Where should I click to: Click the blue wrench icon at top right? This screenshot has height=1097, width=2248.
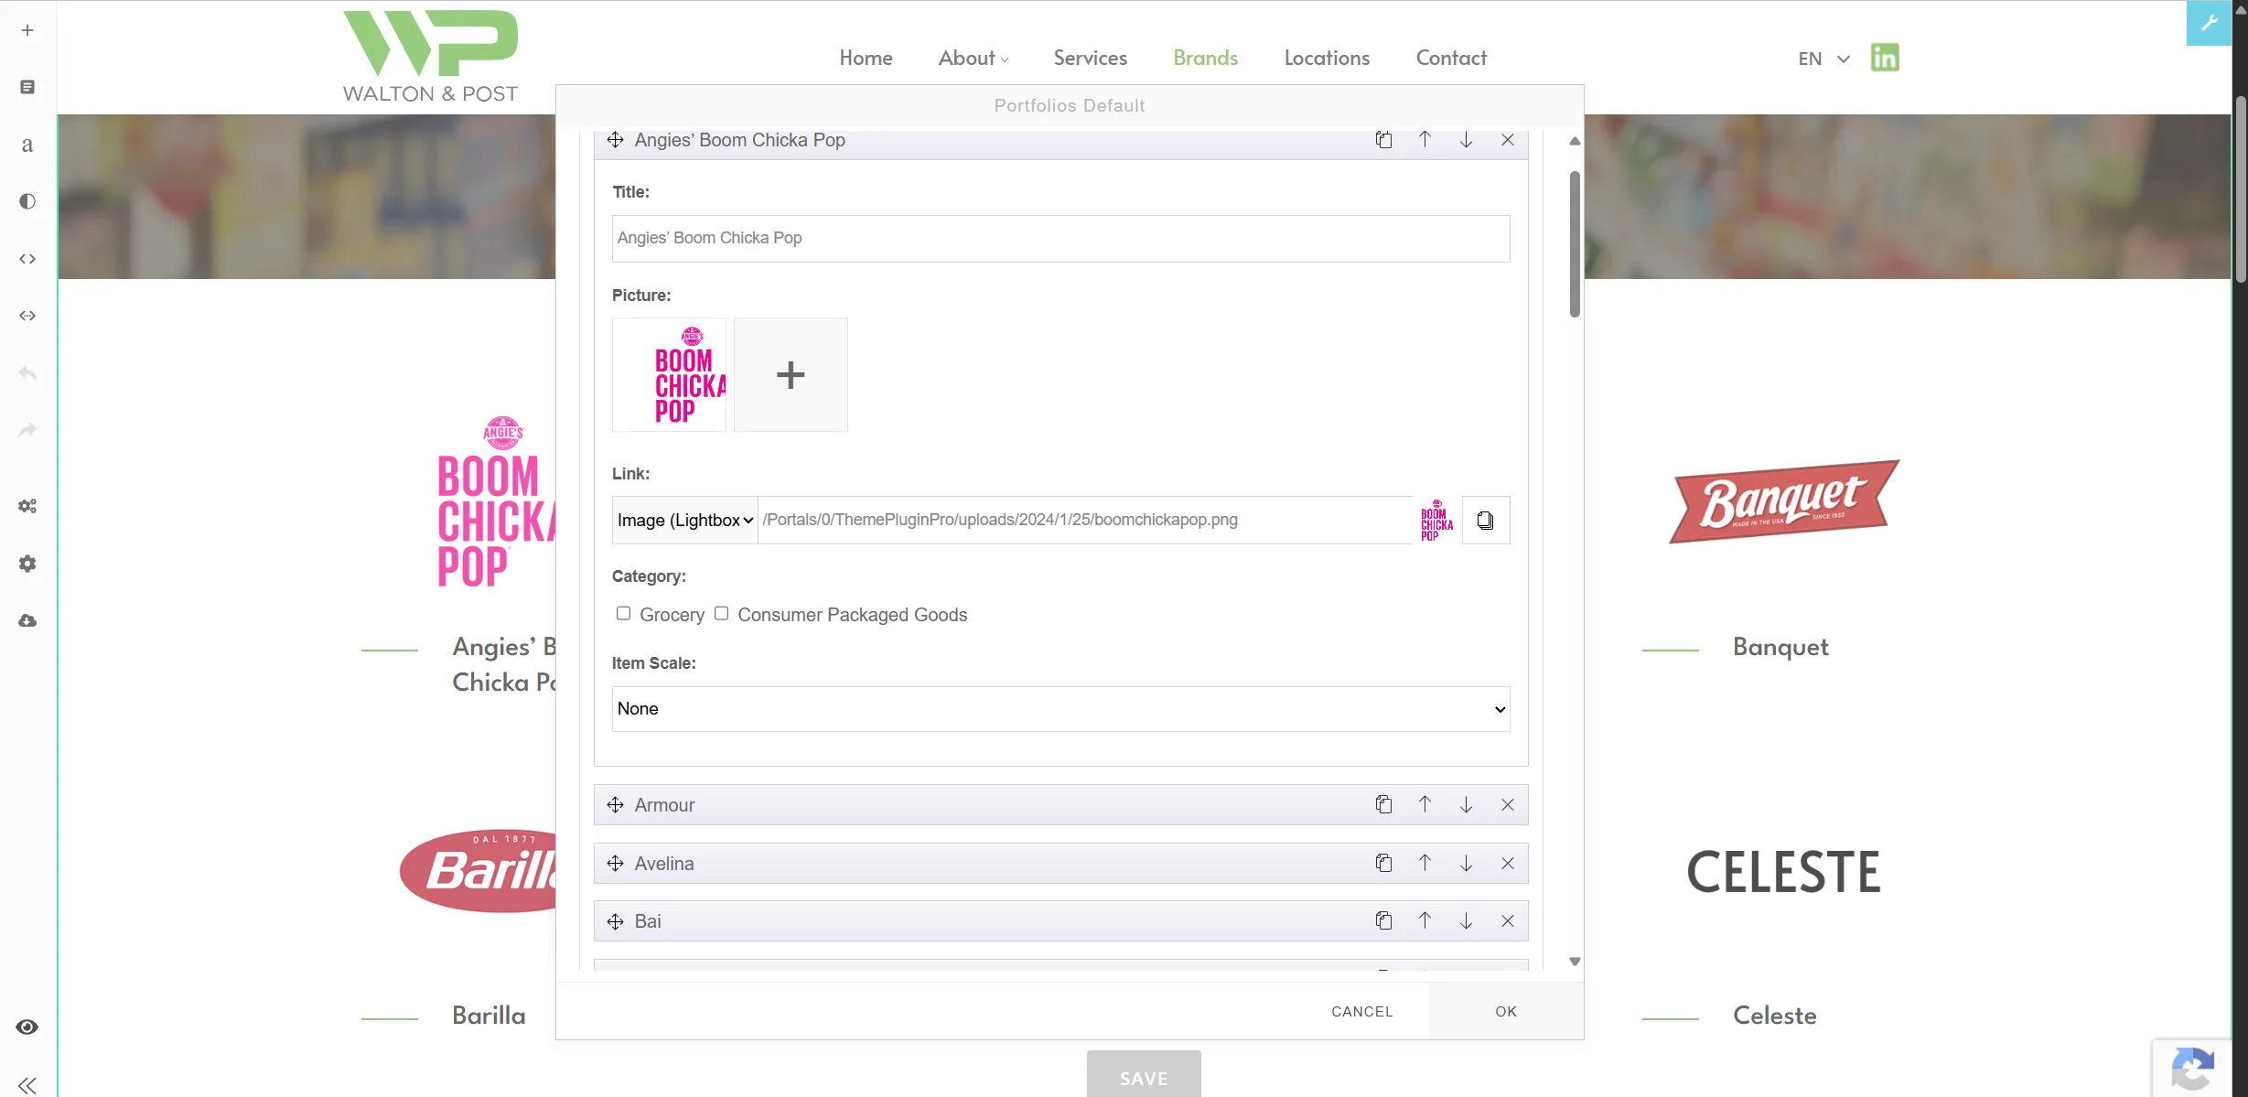[x=2209, y=23]
